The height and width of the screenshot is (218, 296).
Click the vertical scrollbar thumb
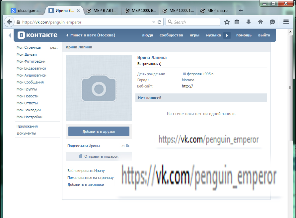290,87
